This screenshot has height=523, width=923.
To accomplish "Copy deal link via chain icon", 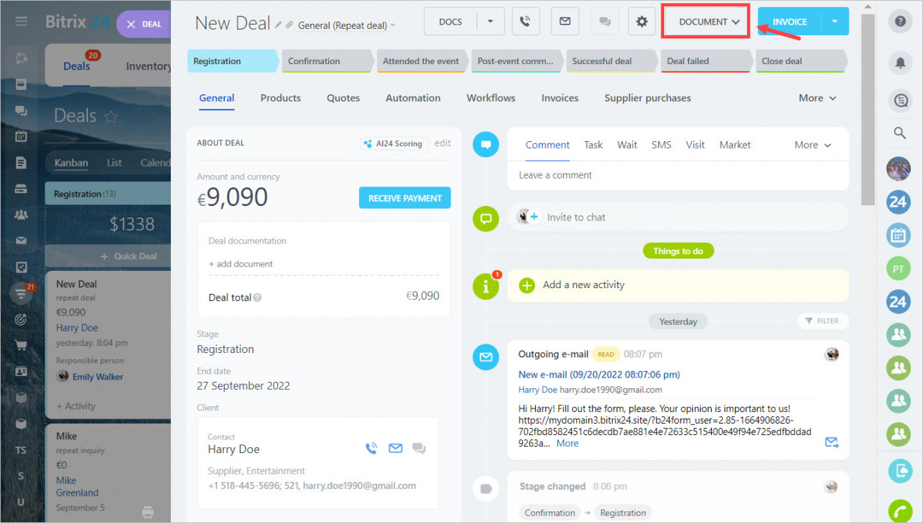I will [x=289, y=24].
